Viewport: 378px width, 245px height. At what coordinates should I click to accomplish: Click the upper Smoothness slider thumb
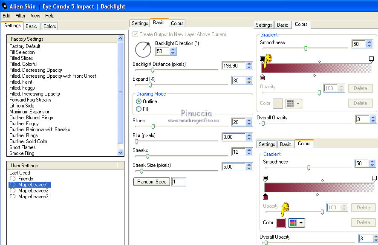pyautogui.click(x=306, y=48)
